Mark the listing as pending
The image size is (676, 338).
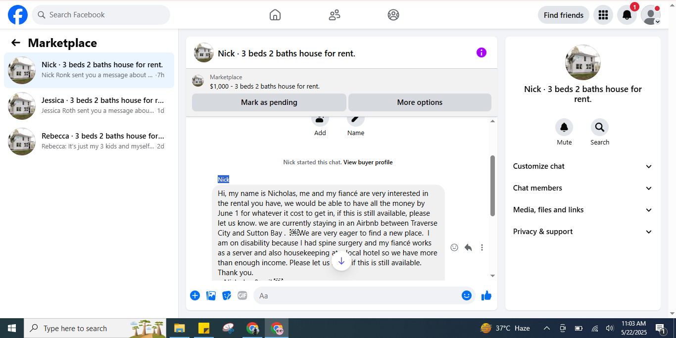(x=269, y=102)
